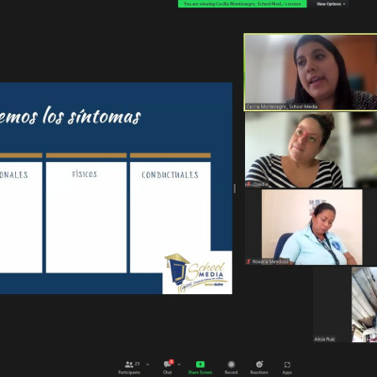Select Roxana Mendoza's video thumbnail

click(x=312, y=227)
